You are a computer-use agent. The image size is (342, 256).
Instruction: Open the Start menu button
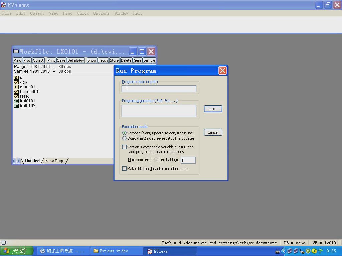(x=17, y=251)
